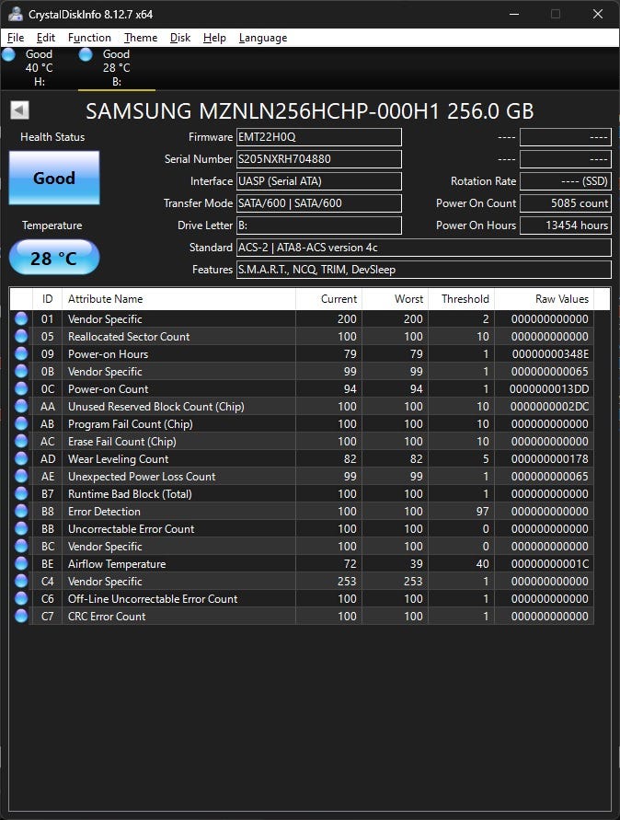
Task: Click the status orb for Airflow Temperature
Action: [21, 563]
